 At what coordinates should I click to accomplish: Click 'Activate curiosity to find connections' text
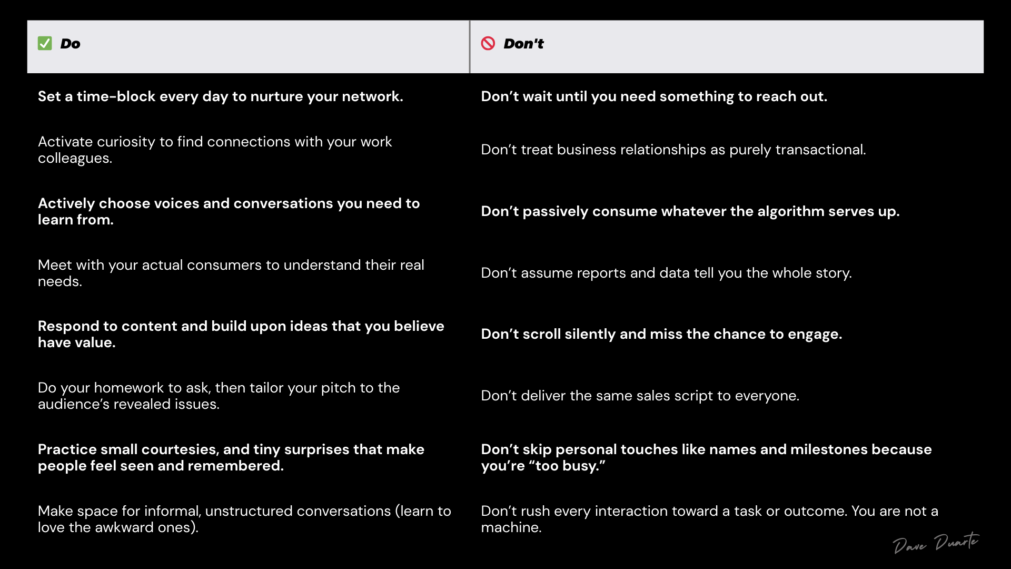(x=215, y=150)
